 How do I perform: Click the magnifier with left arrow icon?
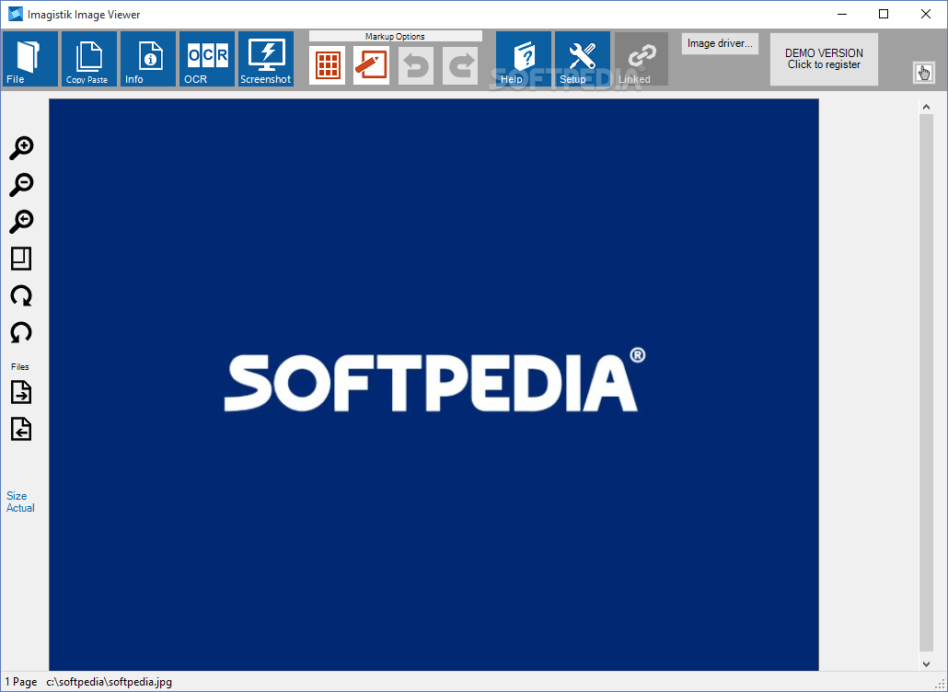(x=21, y=222)
